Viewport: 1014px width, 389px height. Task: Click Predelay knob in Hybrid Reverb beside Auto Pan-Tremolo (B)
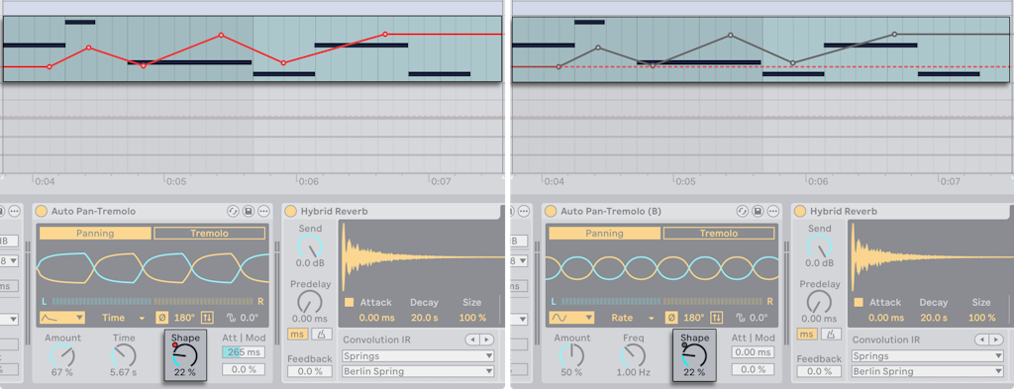point(819,303)
